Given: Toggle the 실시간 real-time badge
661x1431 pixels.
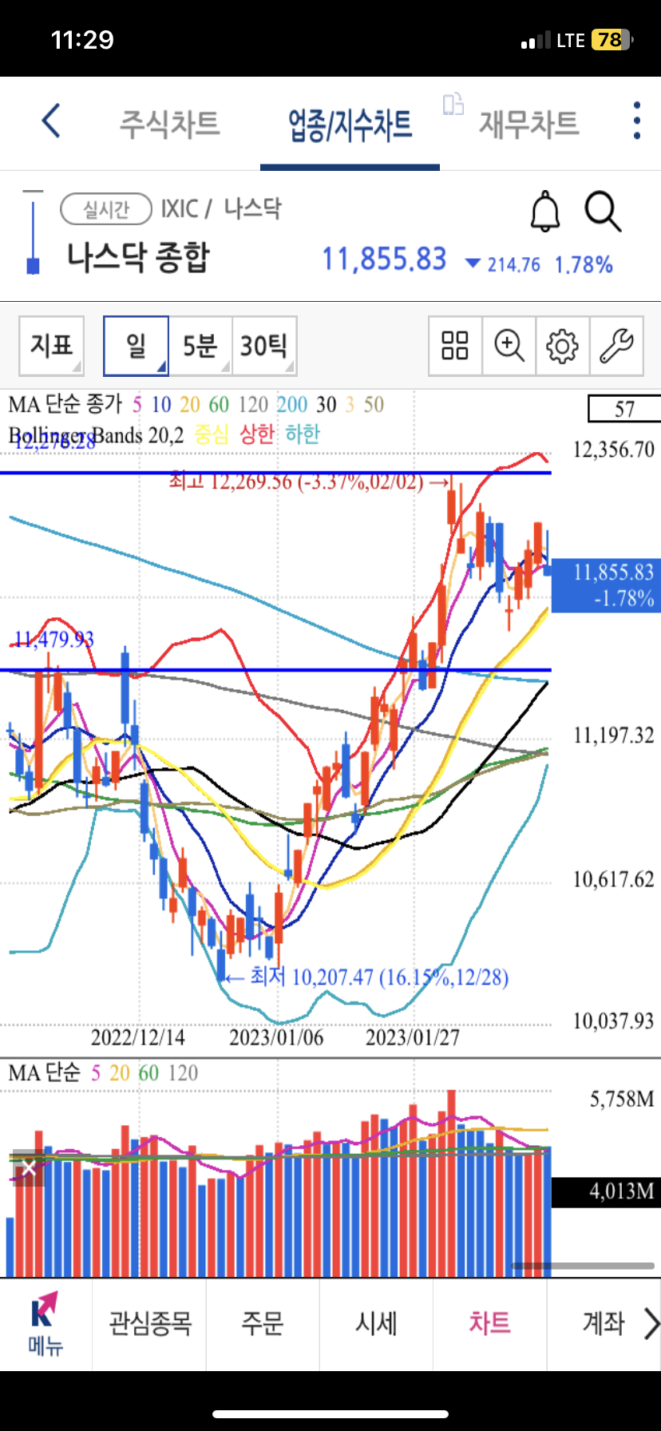Looking at the screenshot, I should [106, 209].
